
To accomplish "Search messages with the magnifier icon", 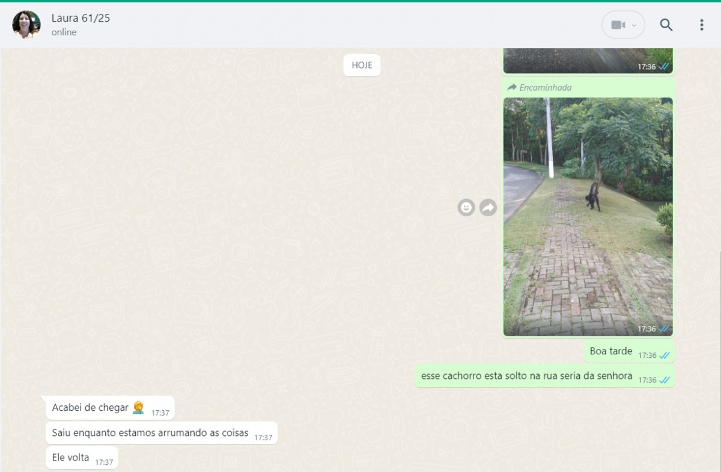I will [666, 25].
